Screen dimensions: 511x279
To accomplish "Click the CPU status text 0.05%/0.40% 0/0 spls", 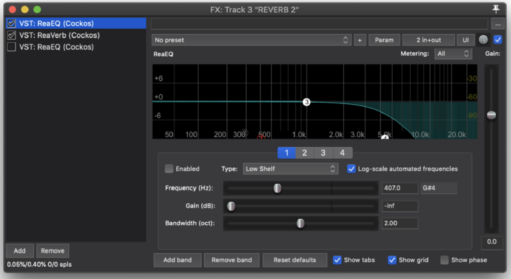I will [x=40, y=264].
